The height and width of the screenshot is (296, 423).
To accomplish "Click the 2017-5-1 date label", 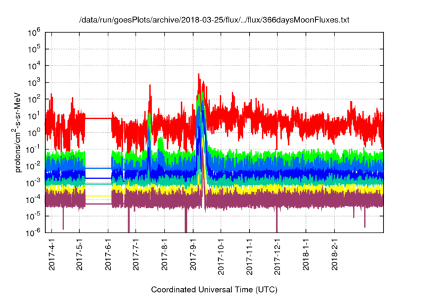I will point(79,254).
